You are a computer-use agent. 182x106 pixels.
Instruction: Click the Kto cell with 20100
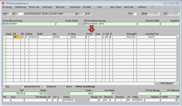[60, 37]
